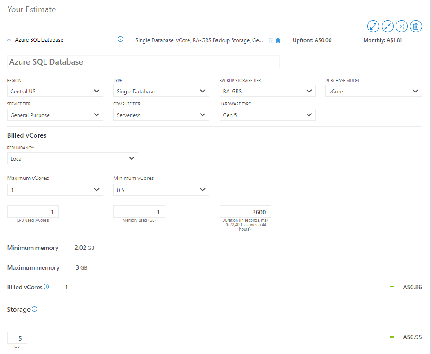Open the Maximum vCores dropdown

(55, 190)
